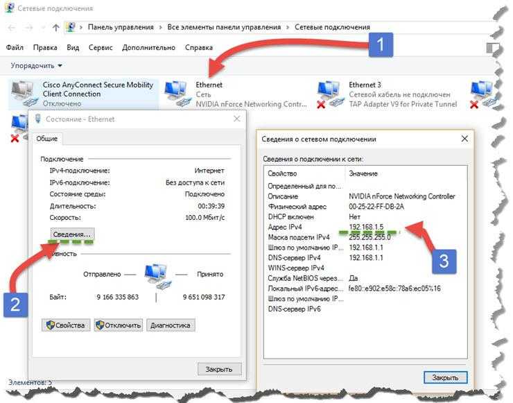The height and width of the screenshot is (403, 513).
Task: Open the Упорядочить dropdown
Action: click(36, 65)
